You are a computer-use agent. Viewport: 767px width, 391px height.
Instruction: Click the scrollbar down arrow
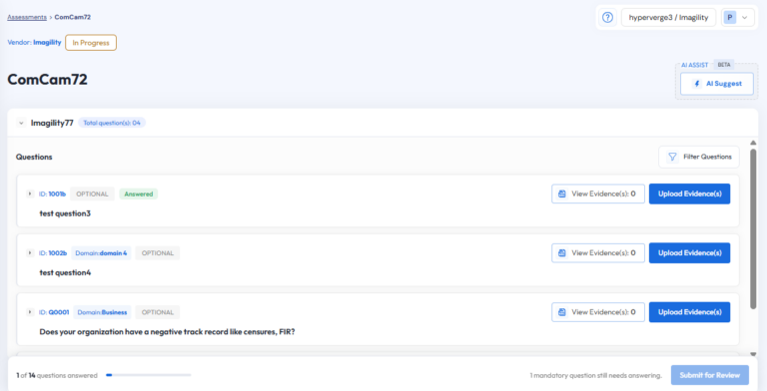[753, 354]
